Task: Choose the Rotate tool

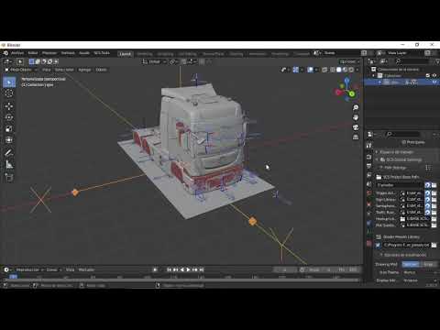Action: click(9, 117)
